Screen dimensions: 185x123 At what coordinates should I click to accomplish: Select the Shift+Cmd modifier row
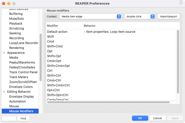[x=55, y=46]
